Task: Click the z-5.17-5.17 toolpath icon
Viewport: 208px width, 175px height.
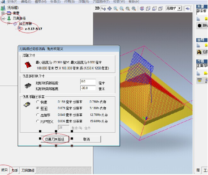Action: click(x=20, y=29)
